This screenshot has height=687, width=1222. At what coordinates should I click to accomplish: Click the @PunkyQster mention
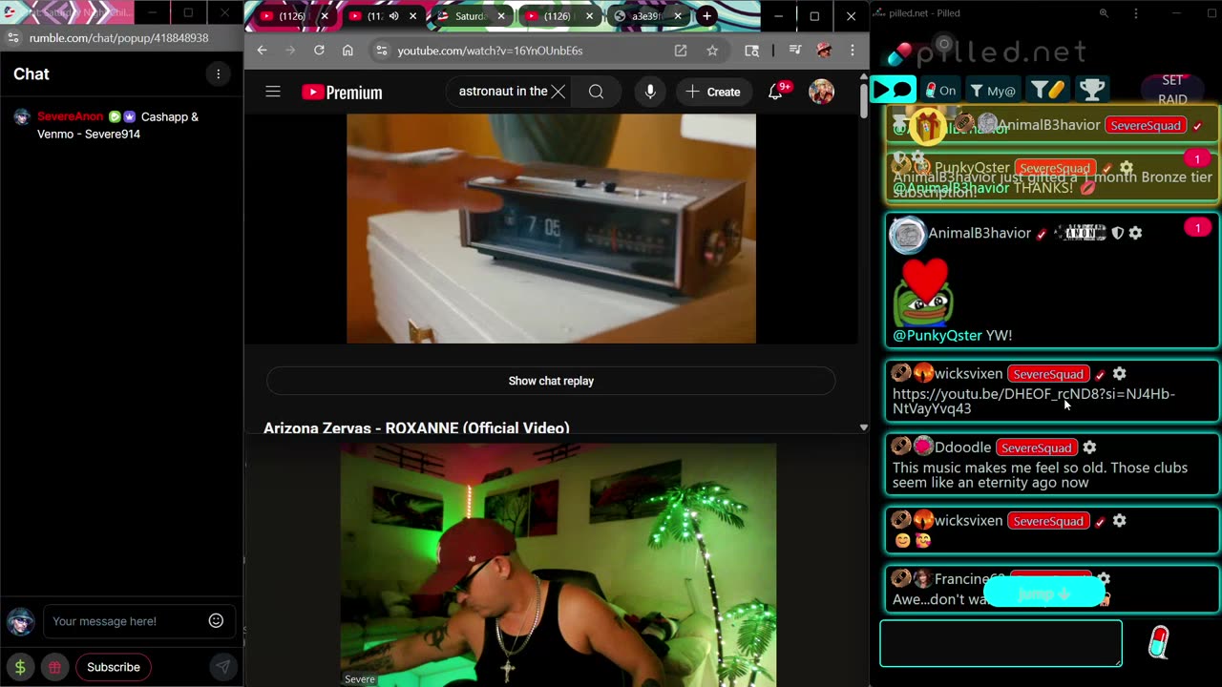point(938,336)
